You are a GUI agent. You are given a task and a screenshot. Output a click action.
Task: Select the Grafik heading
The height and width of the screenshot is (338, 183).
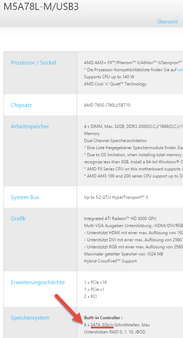[x=18, y=218]
